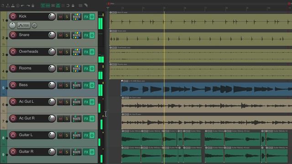Open routing for the Bass track
This screenshot has width=292, height=164.
(77, 85)
